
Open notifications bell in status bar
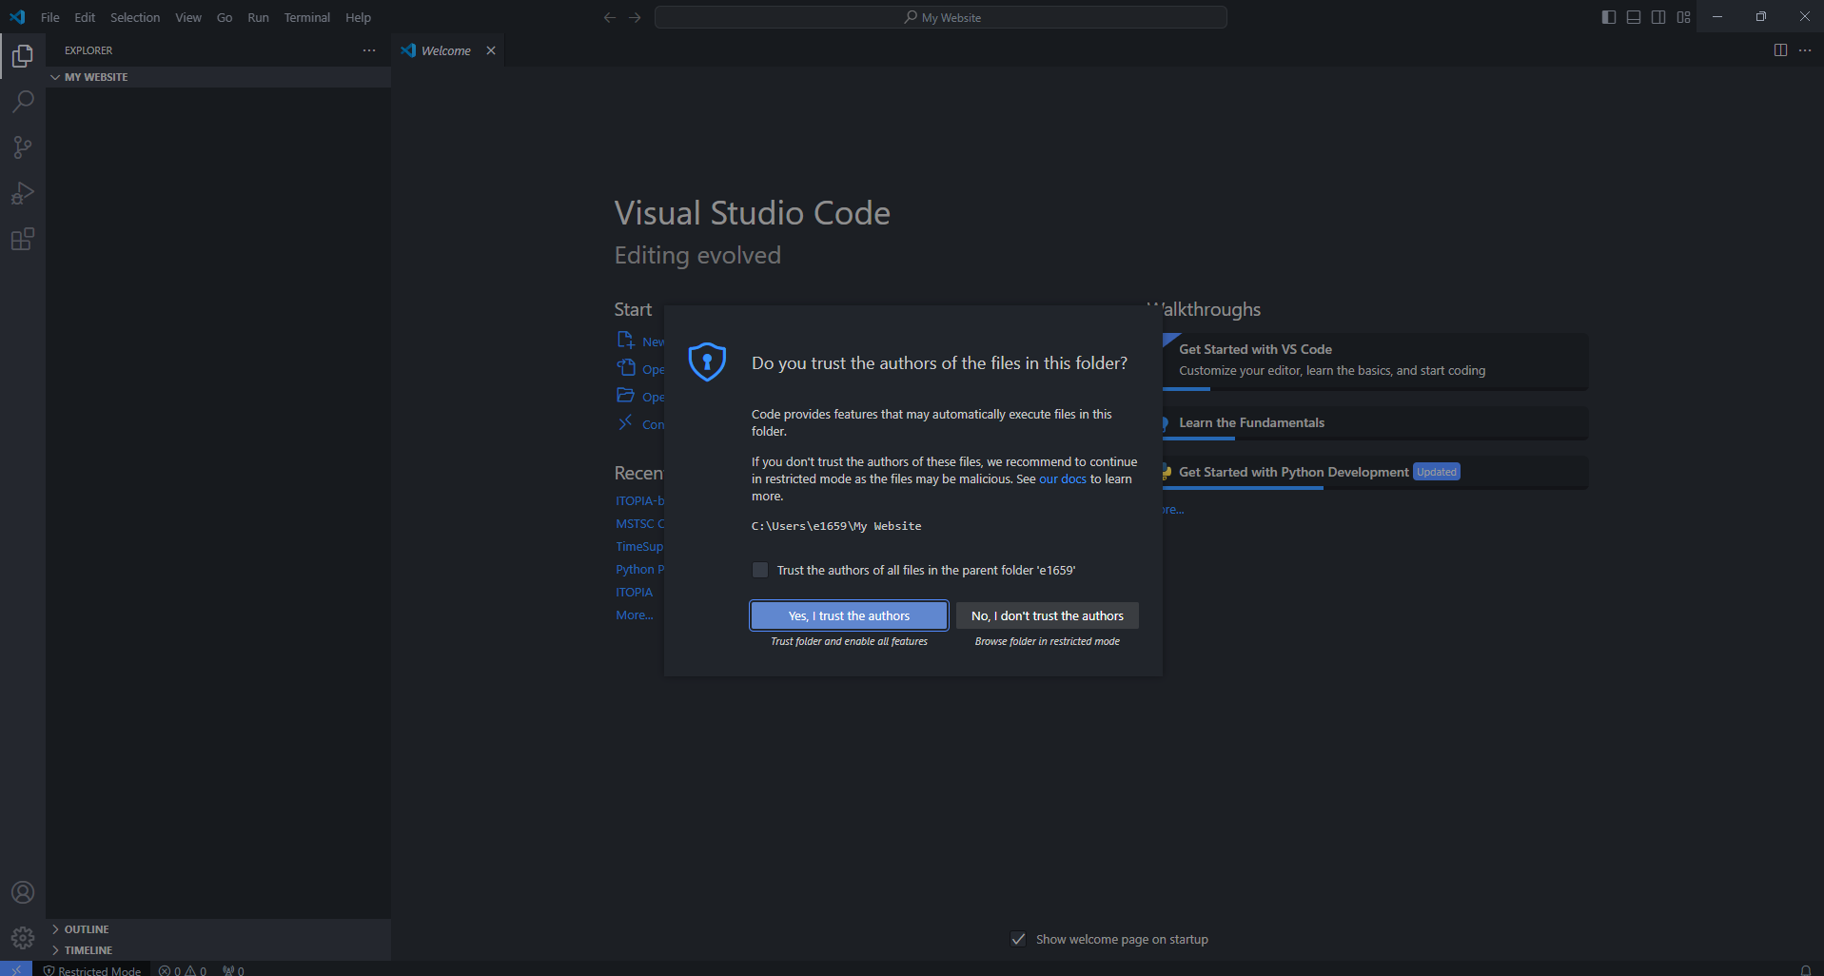point(1806,970)
